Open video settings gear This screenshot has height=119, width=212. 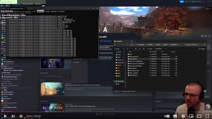point(183,116)
